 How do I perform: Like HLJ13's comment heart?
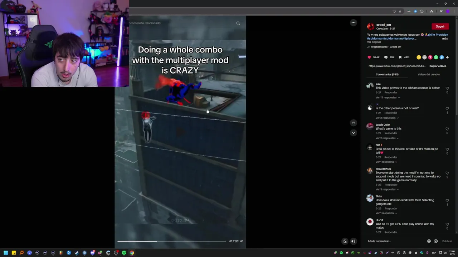pyautogui.click(x=447, y=224)
